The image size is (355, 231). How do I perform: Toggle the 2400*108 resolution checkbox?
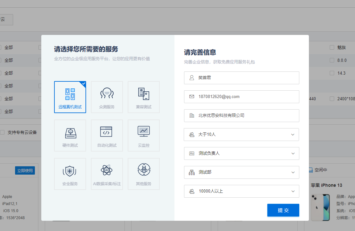pyautogui.click(x=332, y=99)
